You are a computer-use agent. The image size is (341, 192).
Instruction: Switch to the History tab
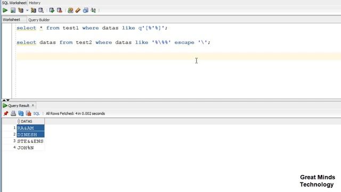click(35, 3)
